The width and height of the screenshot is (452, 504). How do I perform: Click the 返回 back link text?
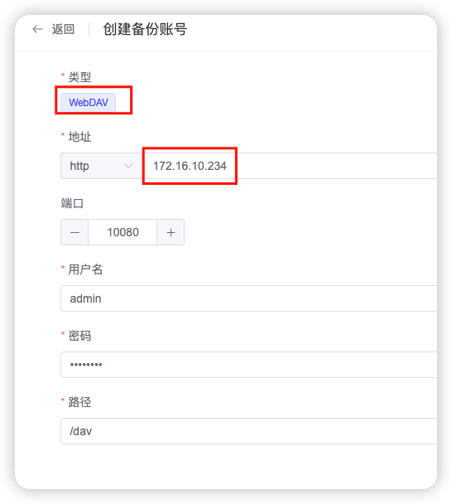63,29
